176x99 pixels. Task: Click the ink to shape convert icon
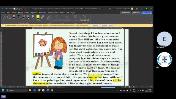click(x=57, y=16)
